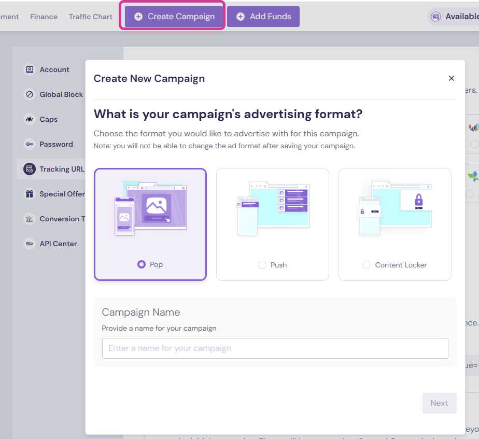
Task: Click the campaign name input field
Action: coord(275,348)
